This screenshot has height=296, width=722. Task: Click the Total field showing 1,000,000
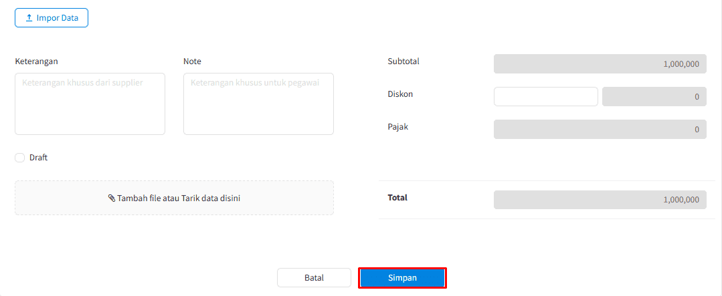[600, 200]
